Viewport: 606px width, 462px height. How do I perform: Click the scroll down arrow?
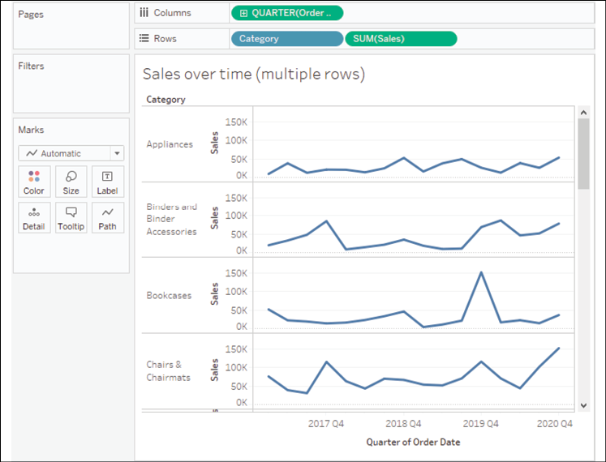(583, 404)
